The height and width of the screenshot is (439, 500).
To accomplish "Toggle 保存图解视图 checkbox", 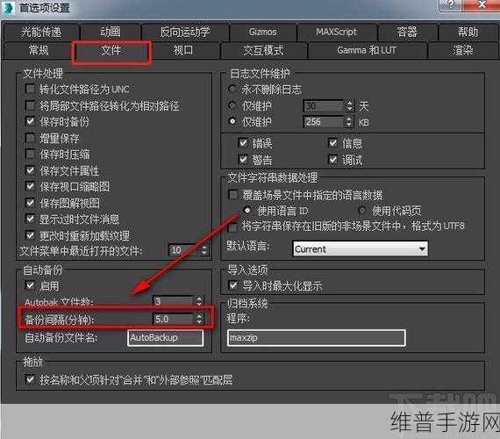I will click(30, 203).
